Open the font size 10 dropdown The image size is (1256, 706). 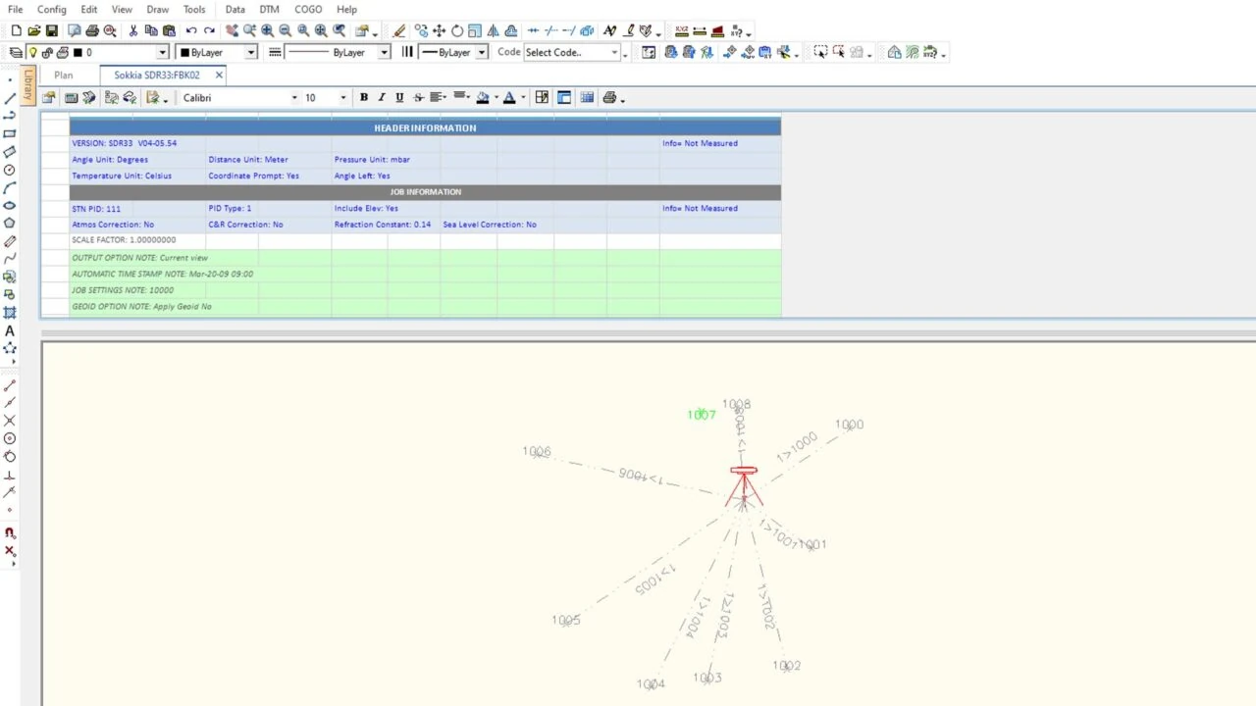click(x=342, y=97)
